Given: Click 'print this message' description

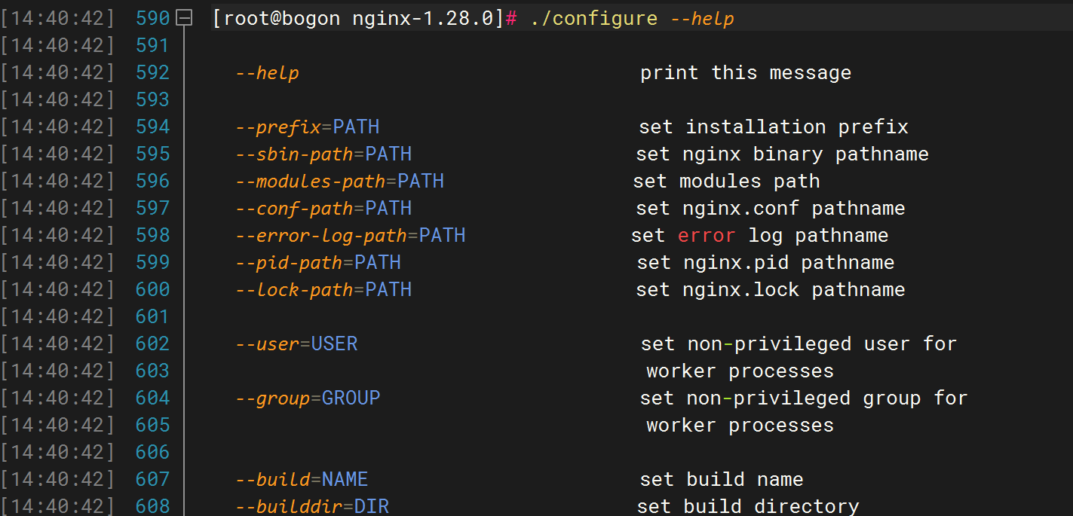Looking at the screenshot, I should pos(746,72).
